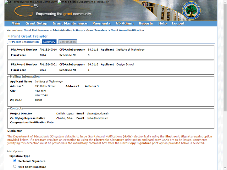Open the Reports menu

click(146, 23)
